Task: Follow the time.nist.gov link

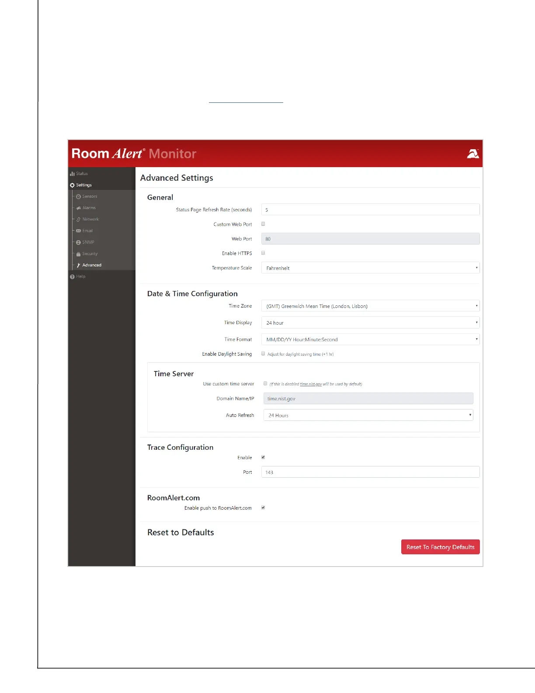Action: coord(311,384)
